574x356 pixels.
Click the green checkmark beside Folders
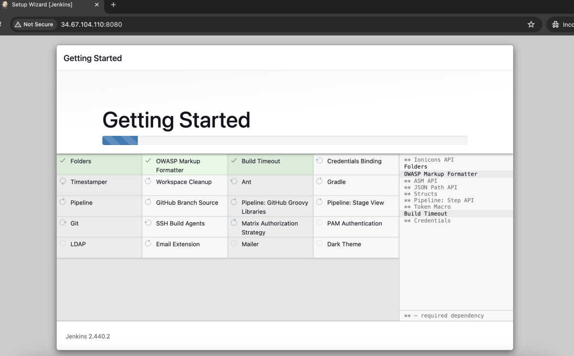[63, 161]
